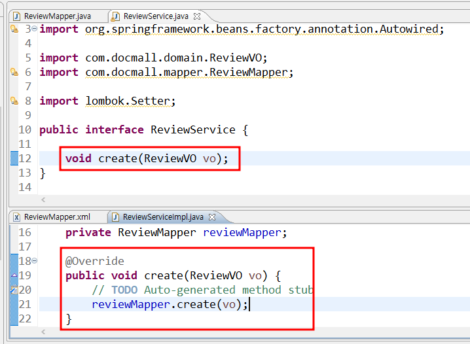The height and width of the screenshot is (344, 470).
Task: Select the ReviewServiceImpl.java tab
Action: (x=163, y=216)
